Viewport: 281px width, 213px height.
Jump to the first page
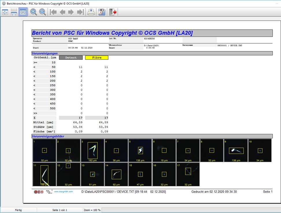coord(53,12)
